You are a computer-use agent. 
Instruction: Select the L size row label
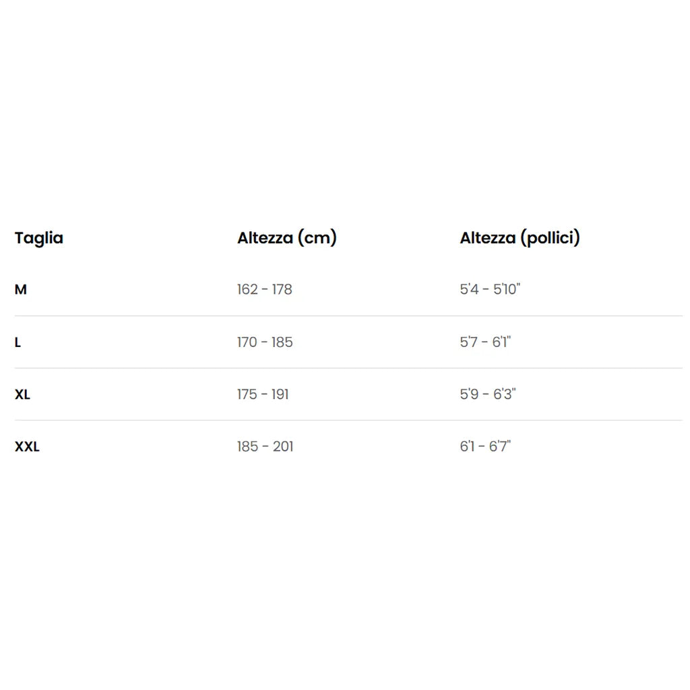(18, 342)
